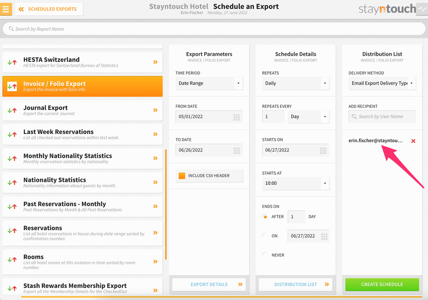This screenshot has height=300, width=428.
Task: Click Nationality Statistics arrows icon
Action: coord(12,182)
